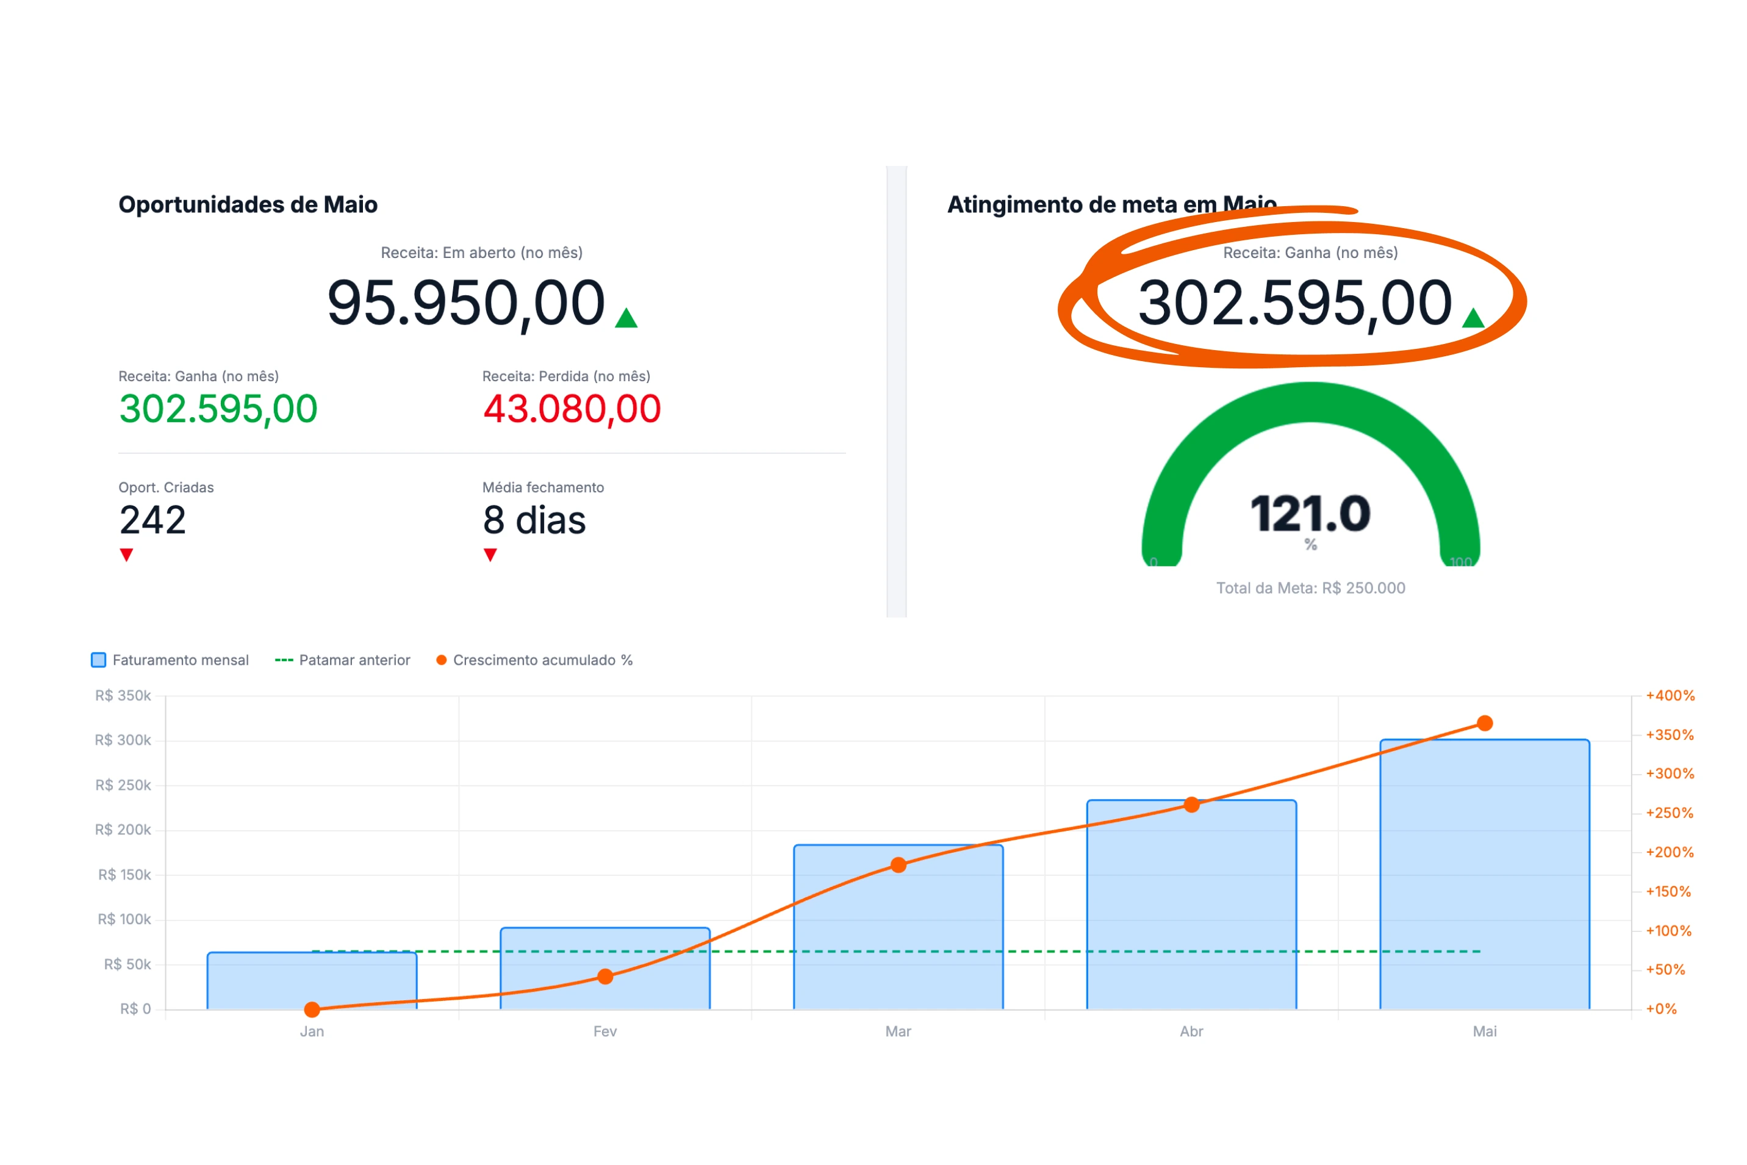Click orange growth point for Abr
The width and height of the screenshot is (1747, 1165).
pyautogui.click(x=1191, y=805)
